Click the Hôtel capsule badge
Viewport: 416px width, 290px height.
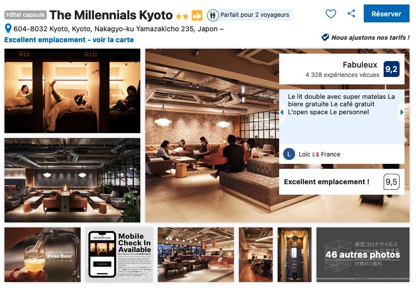click(25, 15)
